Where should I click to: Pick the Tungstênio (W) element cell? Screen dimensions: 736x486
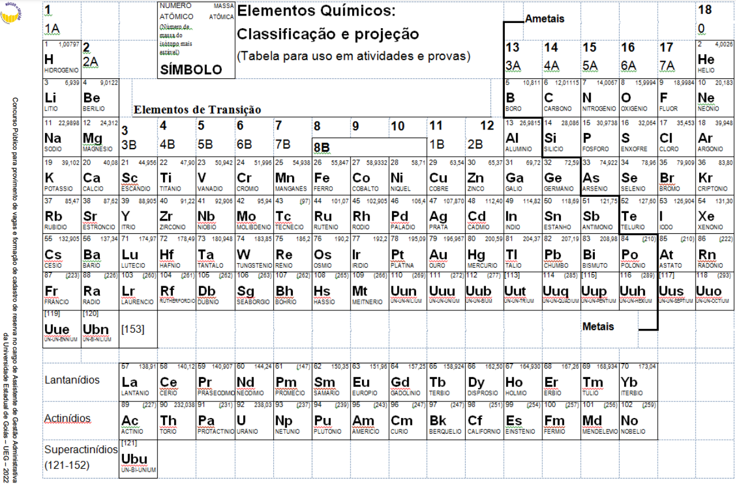pos(254,252)
